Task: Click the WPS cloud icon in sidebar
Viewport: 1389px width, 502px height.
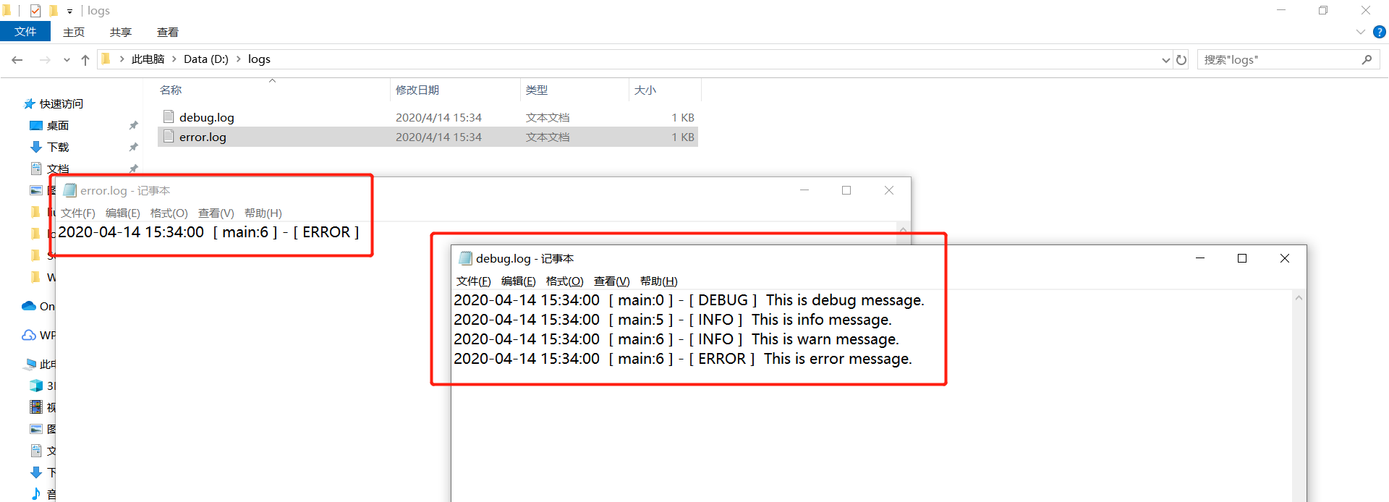Action: (x=29, y=335)
